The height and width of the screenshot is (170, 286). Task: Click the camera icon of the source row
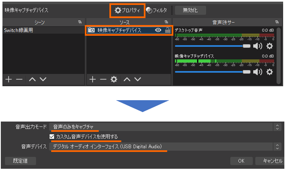click(91, 30)
